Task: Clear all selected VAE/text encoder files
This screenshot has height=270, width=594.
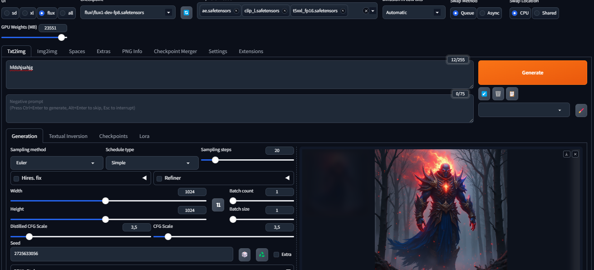Action: (366, 11)
